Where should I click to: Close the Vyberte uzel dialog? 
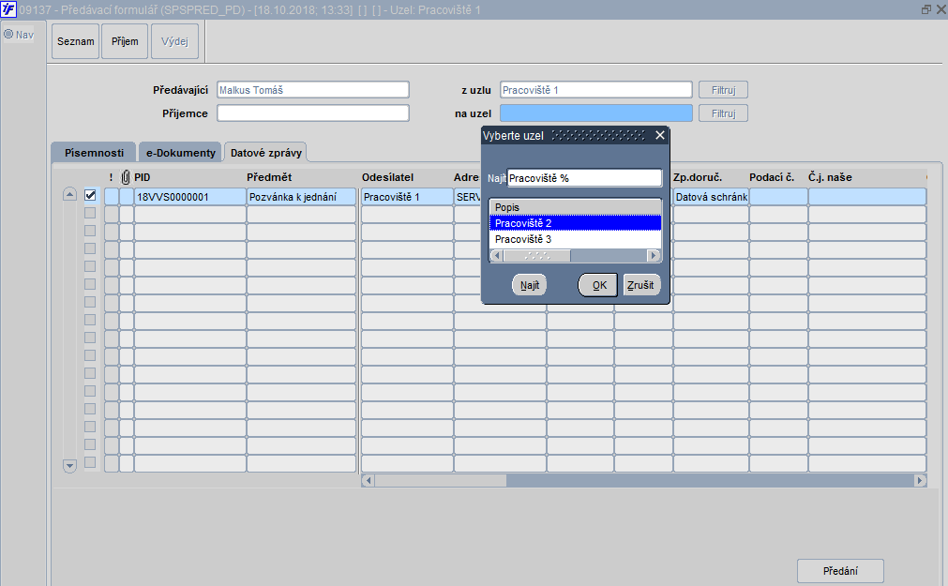point(660,135)
